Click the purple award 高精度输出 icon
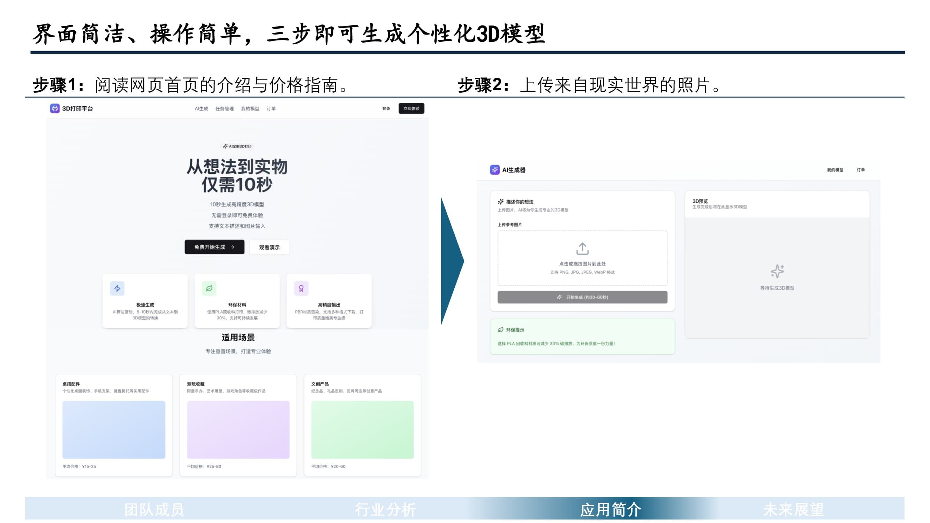This screenshot has height=523, width=930. click(x=301, y=288)
